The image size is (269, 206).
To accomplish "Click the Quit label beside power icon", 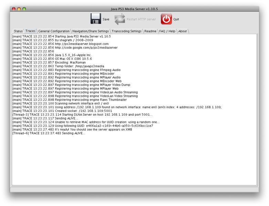I will pyautogui.click(x=176, y=19).
